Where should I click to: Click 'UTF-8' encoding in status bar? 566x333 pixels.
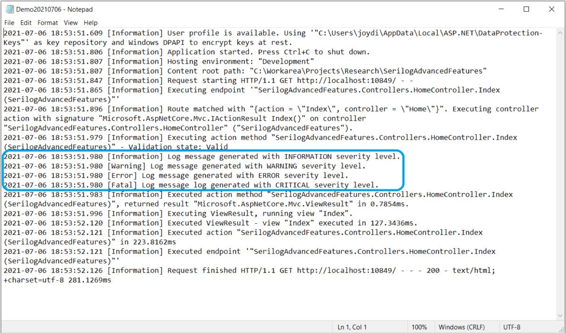tap(512, 327)
